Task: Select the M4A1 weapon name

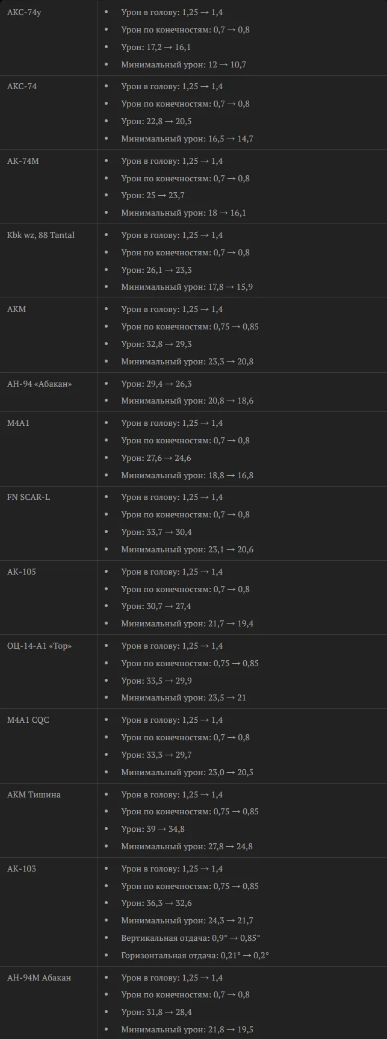Action: 18,423
